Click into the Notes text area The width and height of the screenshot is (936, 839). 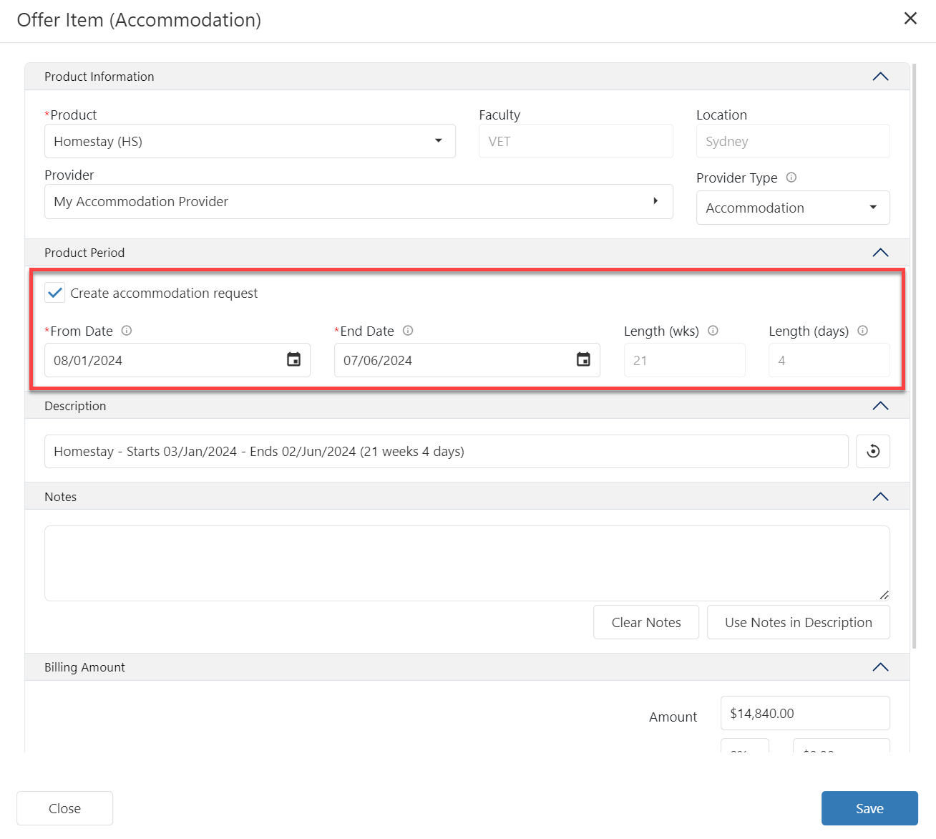[467, 563]
